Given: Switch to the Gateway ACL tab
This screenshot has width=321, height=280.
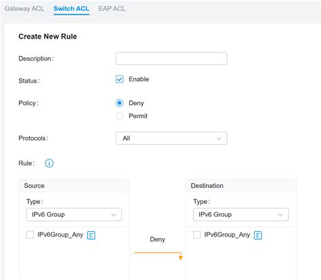Looking at the screenshot, I should pyautogui.click(x=24, y=9).
